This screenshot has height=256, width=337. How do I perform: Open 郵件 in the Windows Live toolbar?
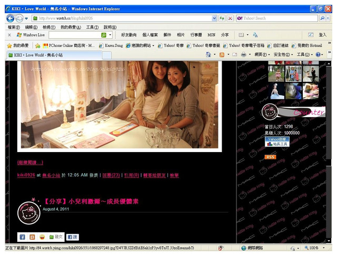point(167,35)
